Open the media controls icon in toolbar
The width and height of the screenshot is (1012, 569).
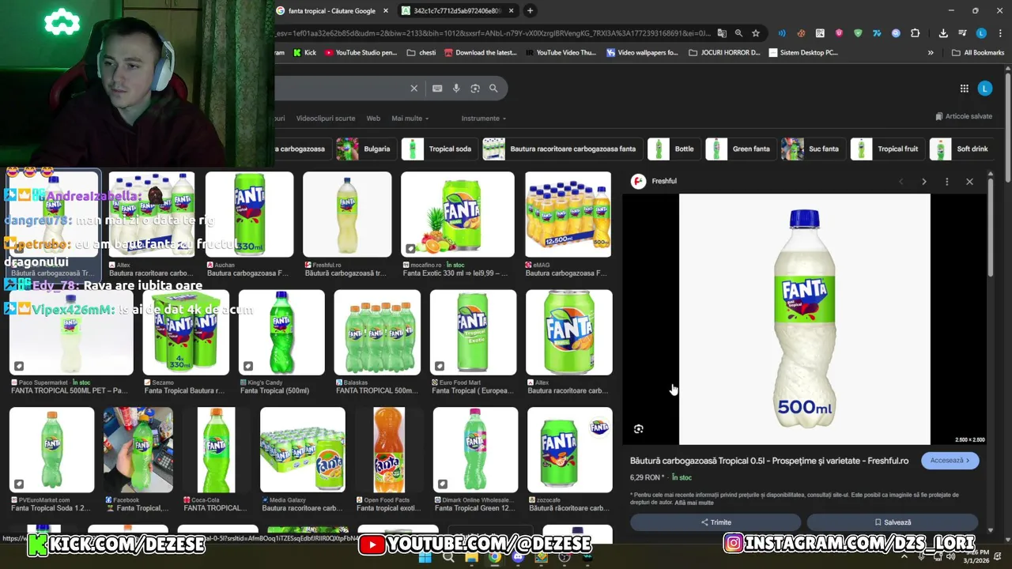point(962,33)
